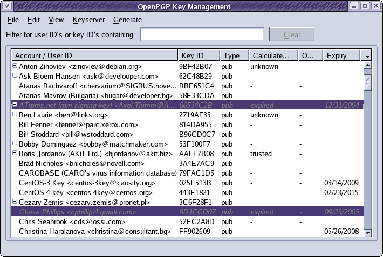
Task: Expand the Bobby Dominguez key entry
Action: click(15, 143)
